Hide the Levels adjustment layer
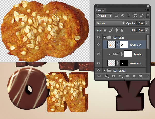The width and height of the screenshot is (155, 119). coord(98,54)
